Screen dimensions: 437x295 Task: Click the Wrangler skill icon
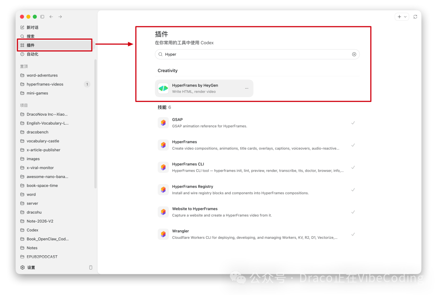(x=163, y=234)
